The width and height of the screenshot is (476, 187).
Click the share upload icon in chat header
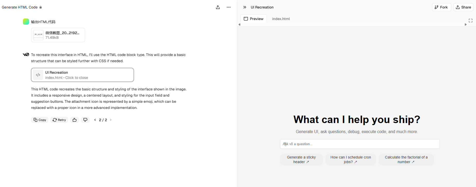point(218,7)
